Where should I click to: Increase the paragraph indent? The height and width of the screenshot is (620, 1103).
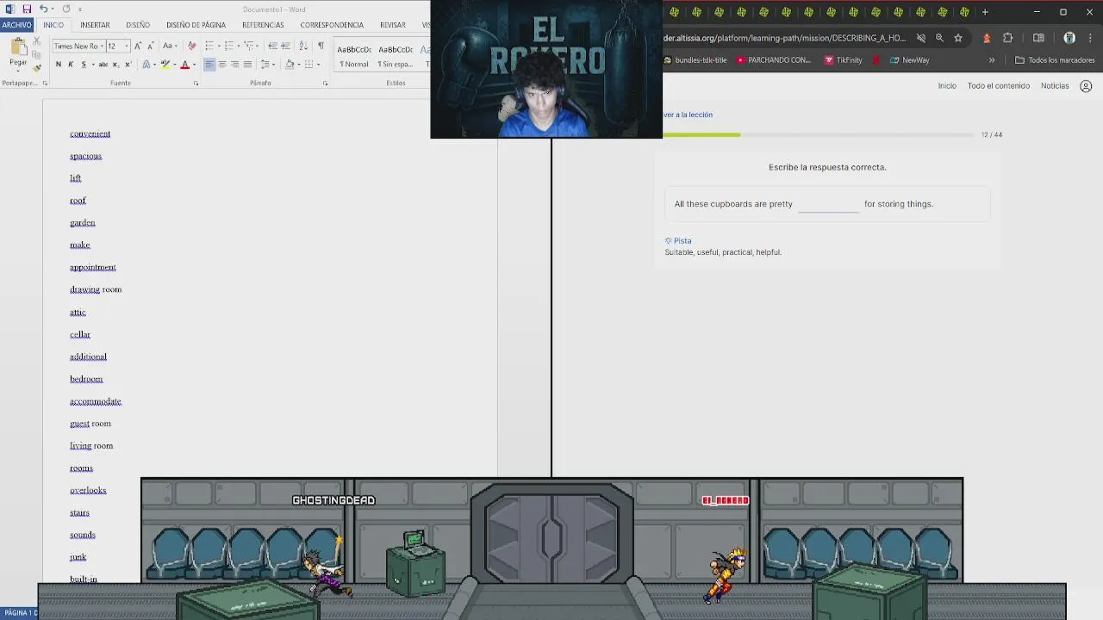[285, 46]
